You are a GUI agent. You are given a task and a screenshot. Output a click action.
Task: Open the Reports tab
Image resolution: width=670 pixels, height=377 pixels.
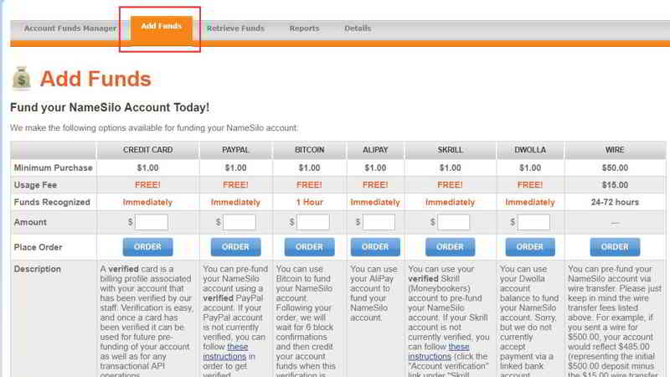(304, 28)
